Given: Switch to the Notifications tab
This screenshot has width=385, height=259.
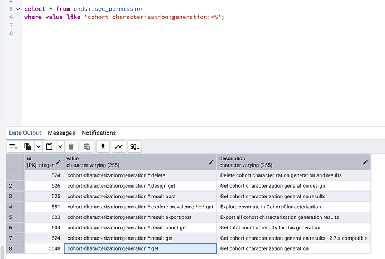Looking at the screenshot, I should click(x=99, y=133).
